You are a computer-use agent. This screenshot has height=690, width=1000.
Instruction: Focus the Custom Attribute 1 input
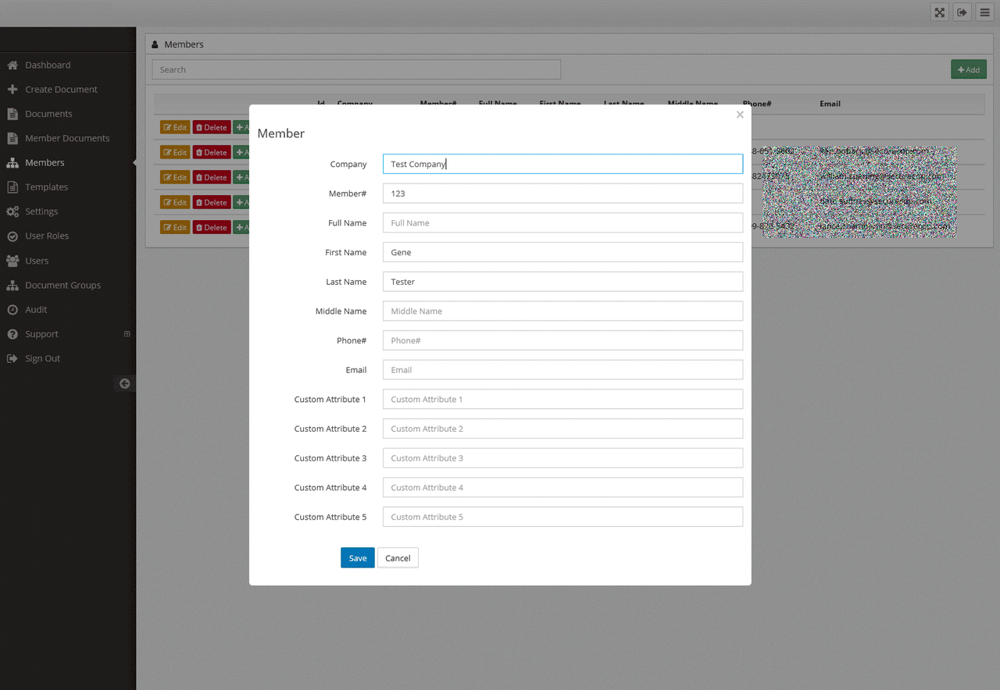562,399
